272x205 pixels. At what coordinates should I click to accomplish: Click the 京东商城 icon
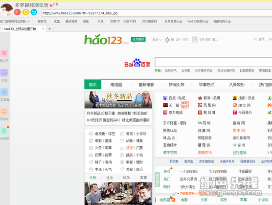(x=165, y=113)
